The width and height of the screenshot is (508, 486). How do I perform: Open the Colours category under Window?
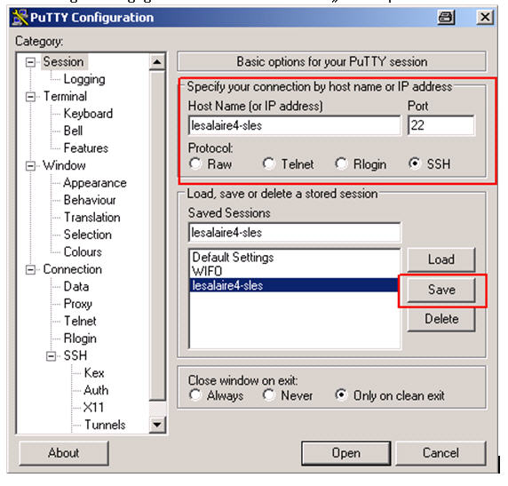click(83, 252)
